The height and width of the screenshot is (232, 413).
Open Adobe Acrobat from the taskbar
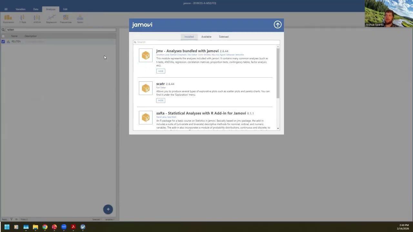73,227
